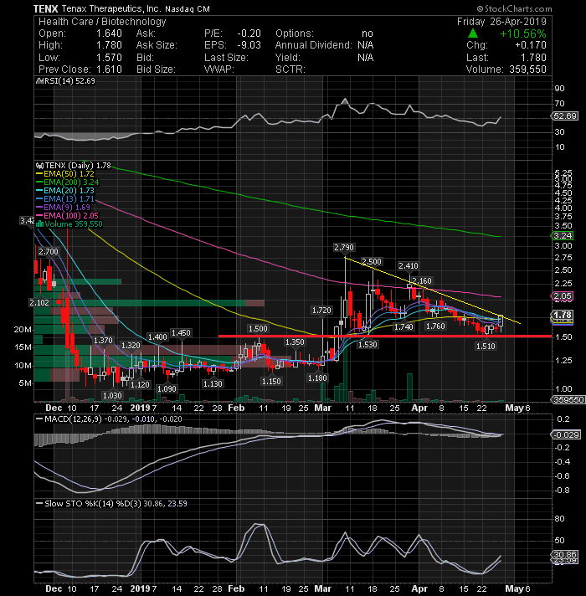The height and width of the screenshot is (596, 586).
Task: Click the 1.180 low price annotation
Action: point(317,378)
